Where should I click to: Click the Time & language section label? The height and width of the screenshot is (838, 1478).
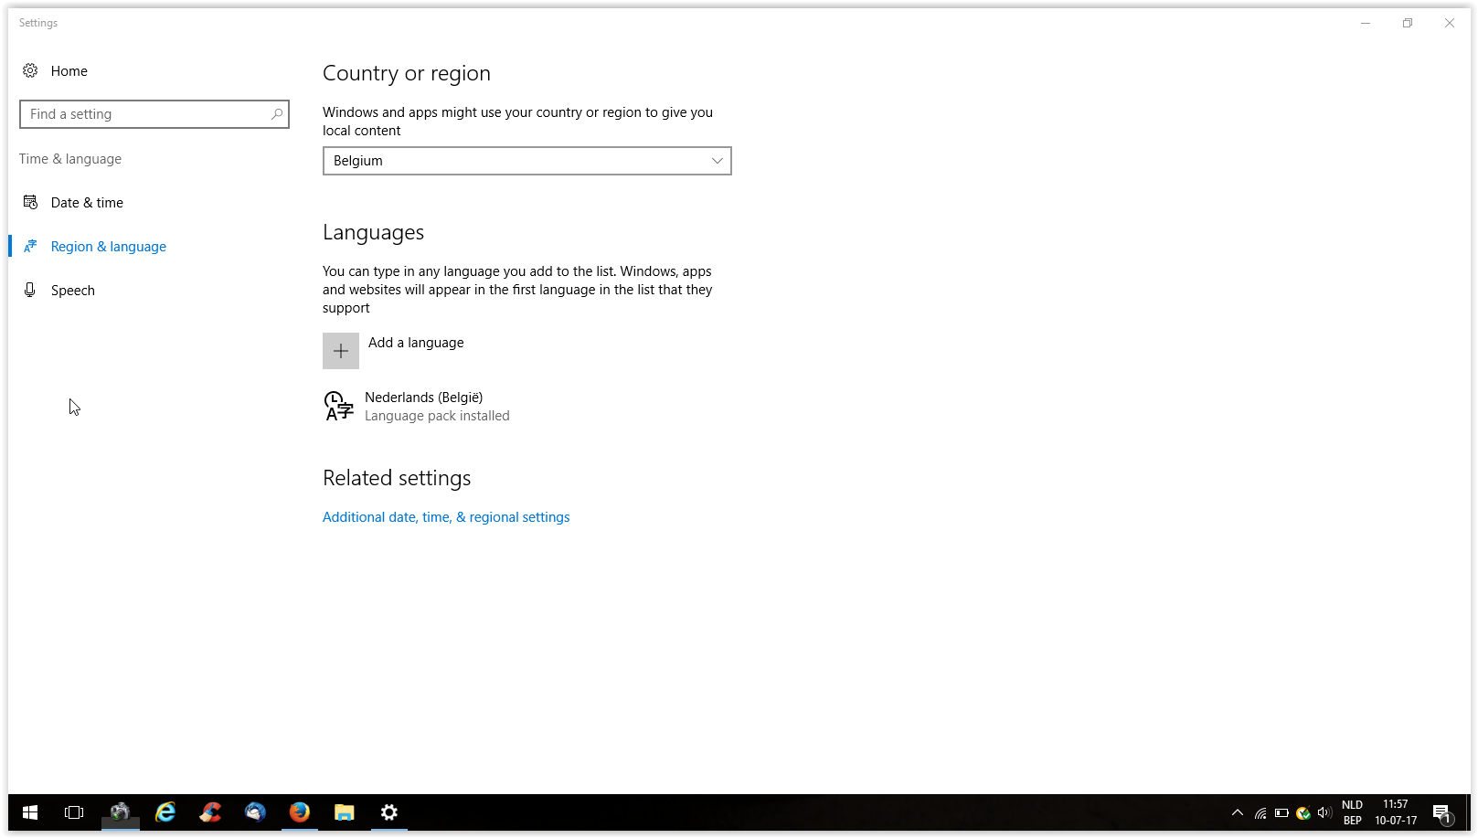[x=70, y=159]
